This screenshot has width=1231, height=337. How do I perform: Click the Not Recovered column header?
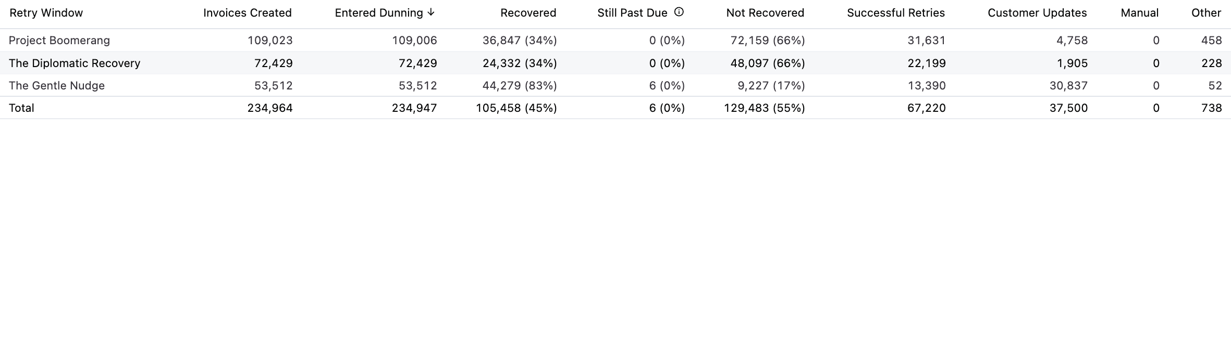point(765,13)
